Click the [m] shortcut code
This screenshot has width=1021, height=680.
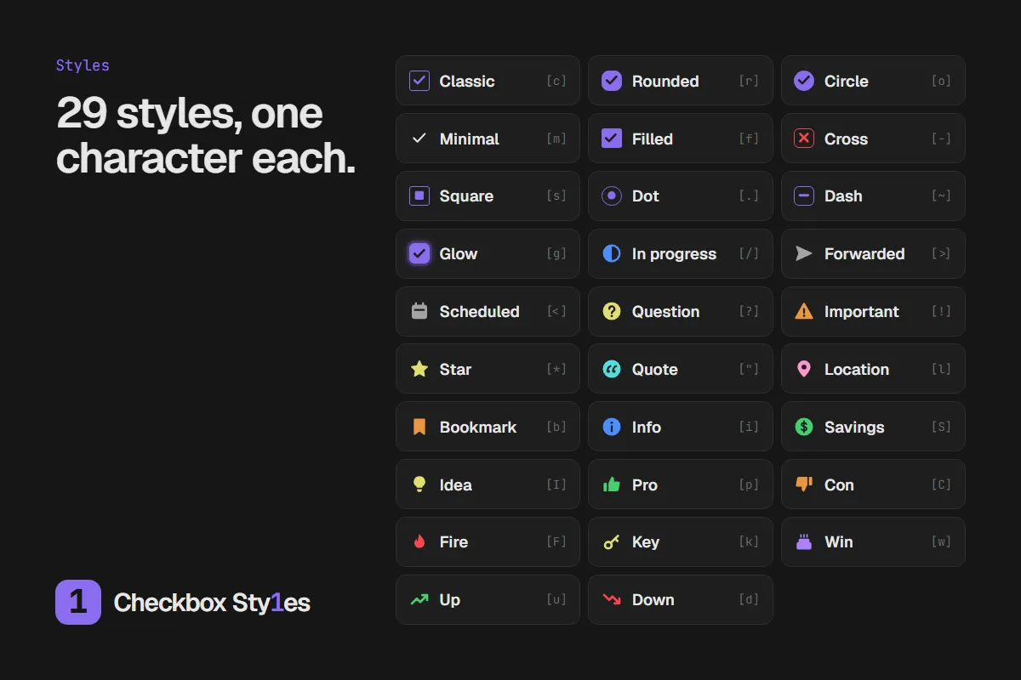(x=556, y=139)
